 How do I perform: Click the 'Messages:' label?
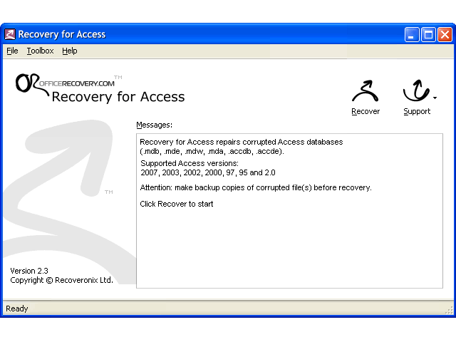[x=154, y=125]
